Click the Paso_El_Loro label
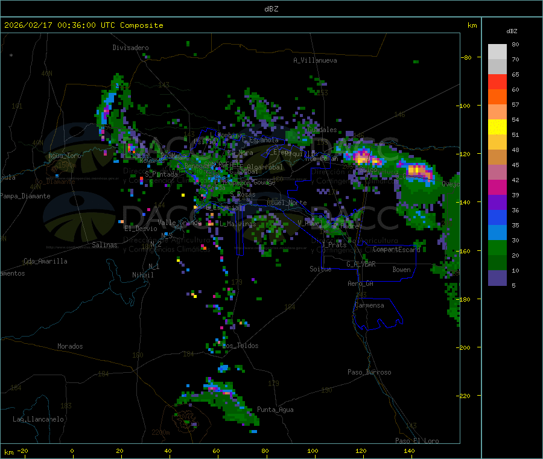 417,441
